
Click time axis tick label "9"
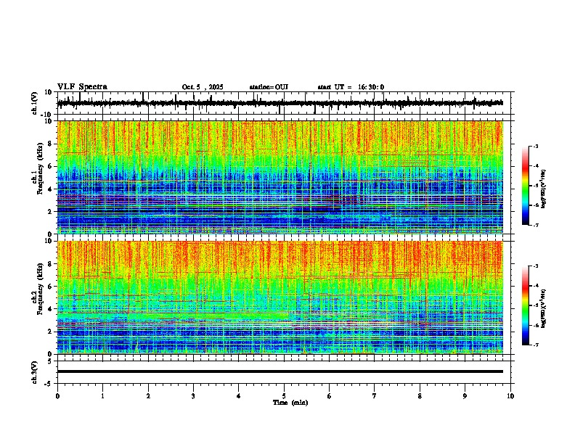pos(465,395)
